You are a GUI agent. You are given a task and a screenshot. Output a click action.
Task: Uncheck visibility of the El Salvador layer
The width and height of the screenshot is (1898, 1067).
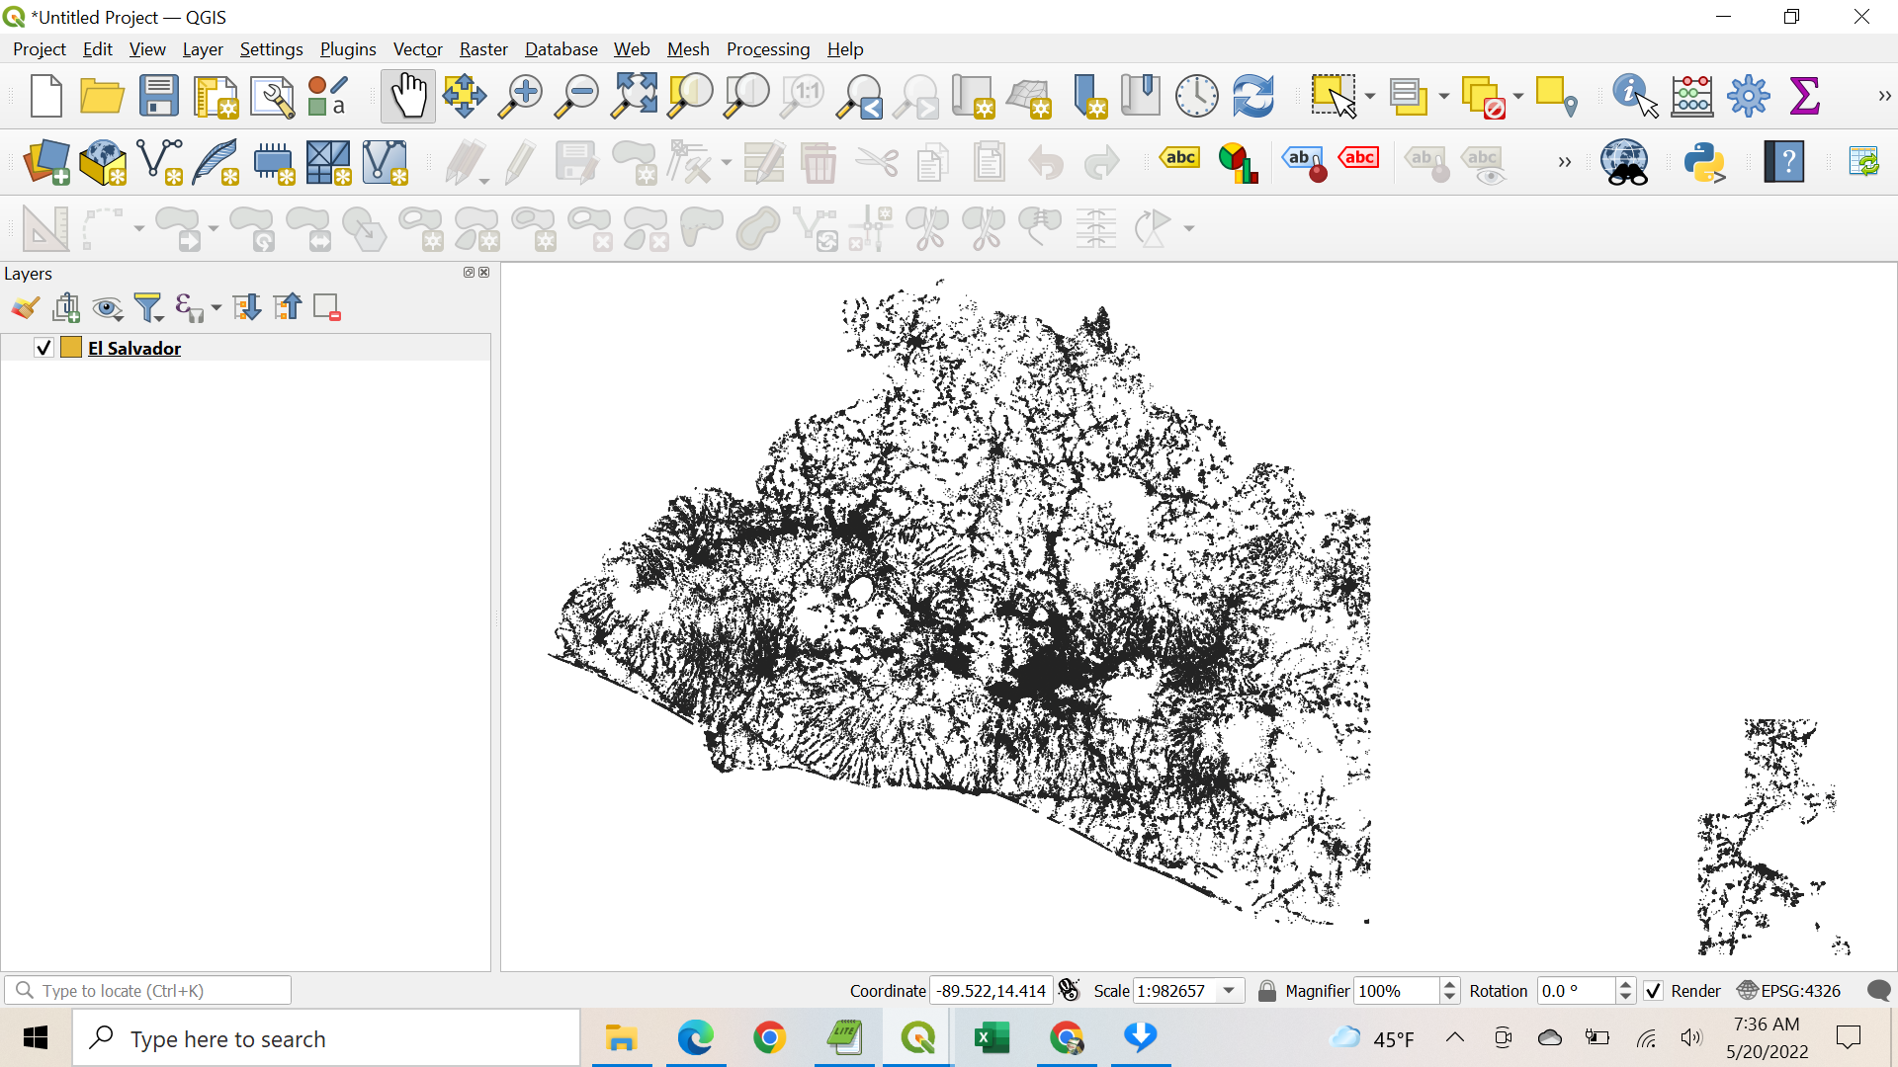(x=42, y=348)
